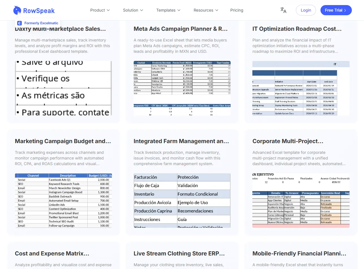This screenshot has width=364, height=269.
Task: Open the language translation icon
Action: [x=283, y=10]
